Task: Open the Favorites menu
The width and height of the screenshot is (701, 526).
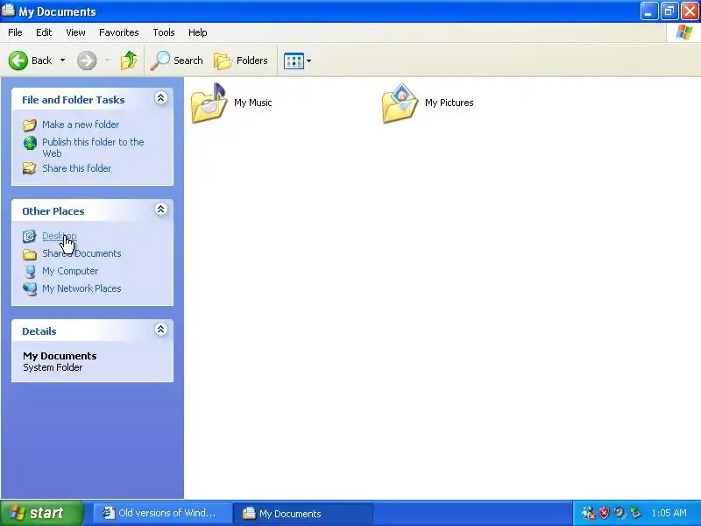Action: click(119, 32)
